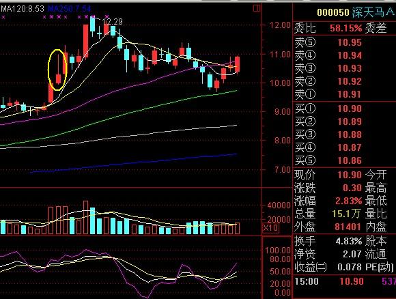The height and width of the screenshot is (299, 396).
Task: Click the stock name 深天马A
Action: tap(373, 12)
